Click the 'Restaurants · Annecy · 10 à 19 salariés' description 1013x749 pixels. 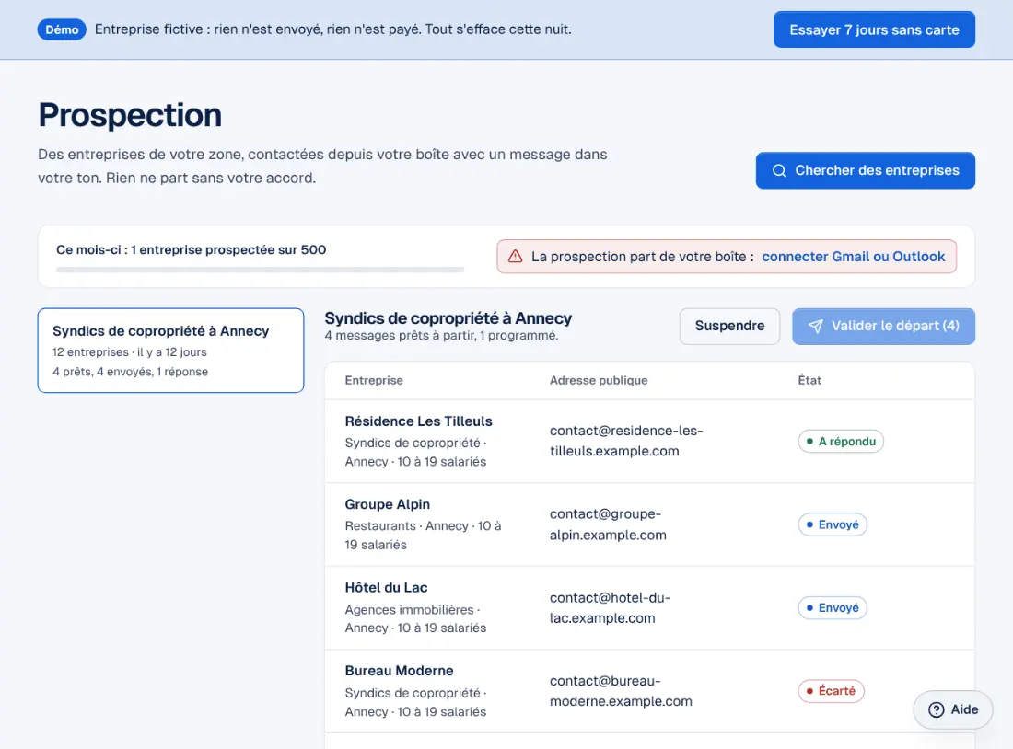(x=423, y=536)
